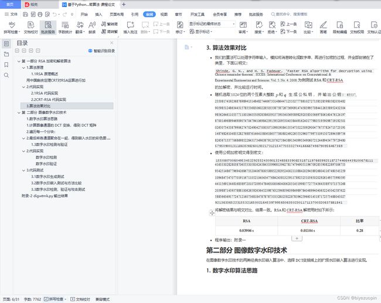This screenshot has width=381, height=303.
Task: Collapse the 1.算法原理 tree node
Action: coord(23,68)
